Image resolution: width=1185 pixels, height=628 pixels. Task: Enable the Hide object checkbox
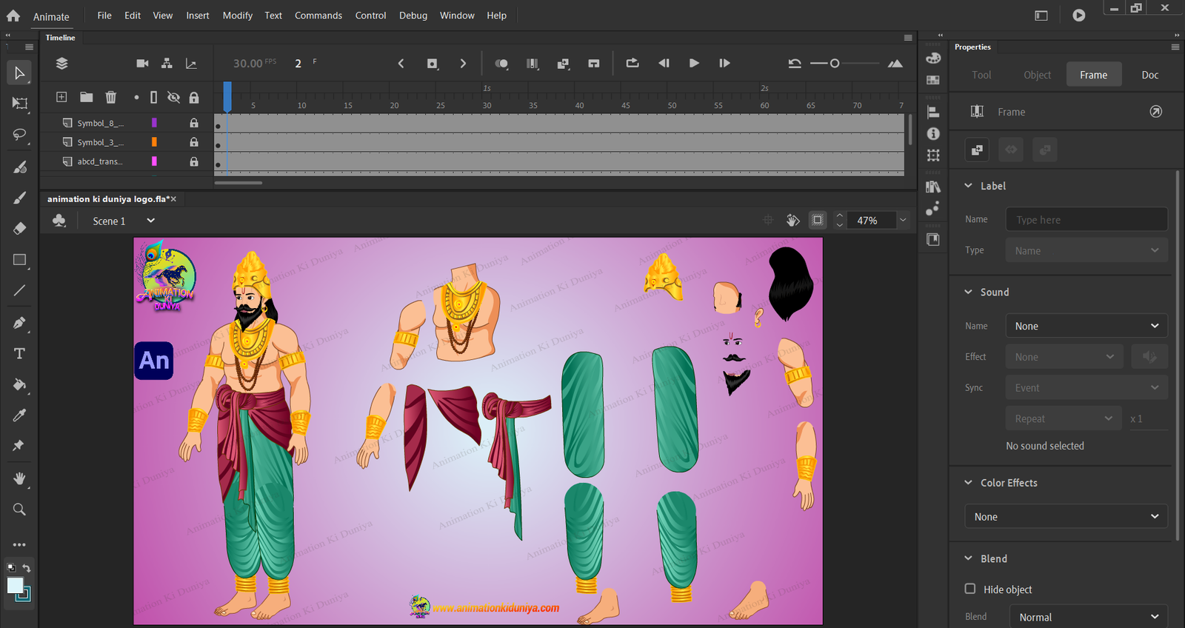[970, 589]
